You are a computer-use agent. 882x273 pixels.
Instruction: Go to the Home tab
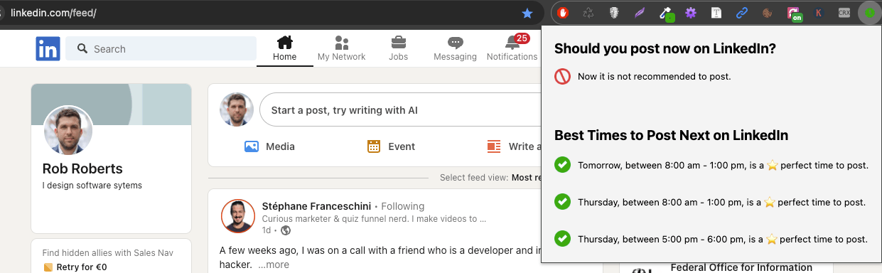pyautogui.click(x=284, y=48)
